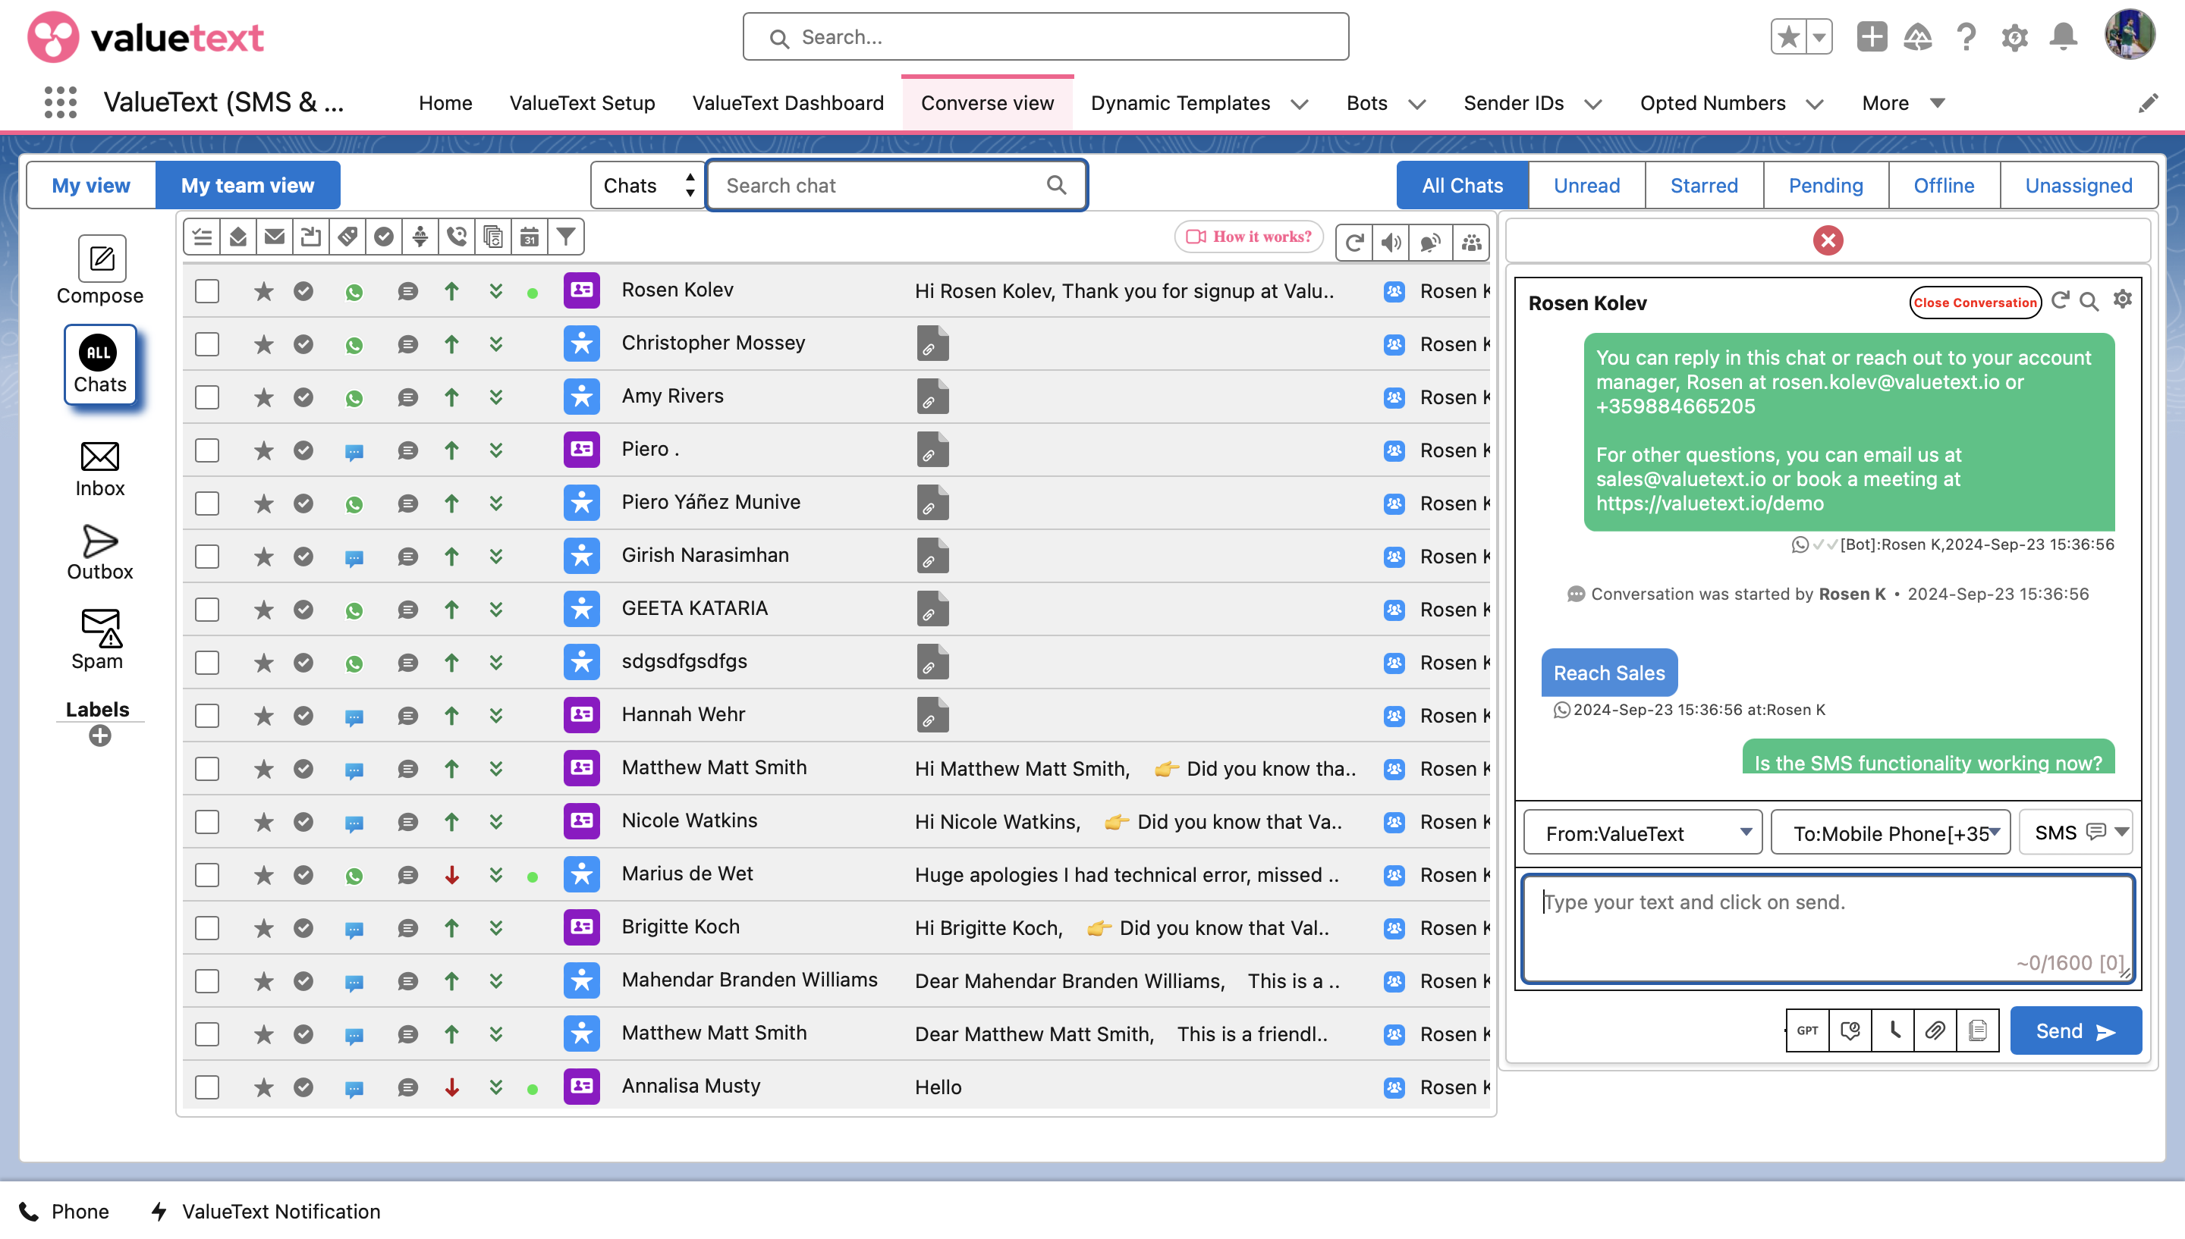
Task: Refresh the Rosen Kolev conversation
Action: 2060,300
